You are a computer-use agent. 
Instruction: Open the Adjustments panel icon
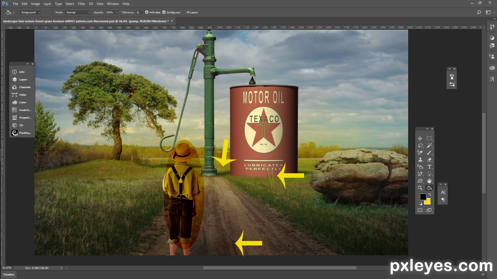coord(492,38)
